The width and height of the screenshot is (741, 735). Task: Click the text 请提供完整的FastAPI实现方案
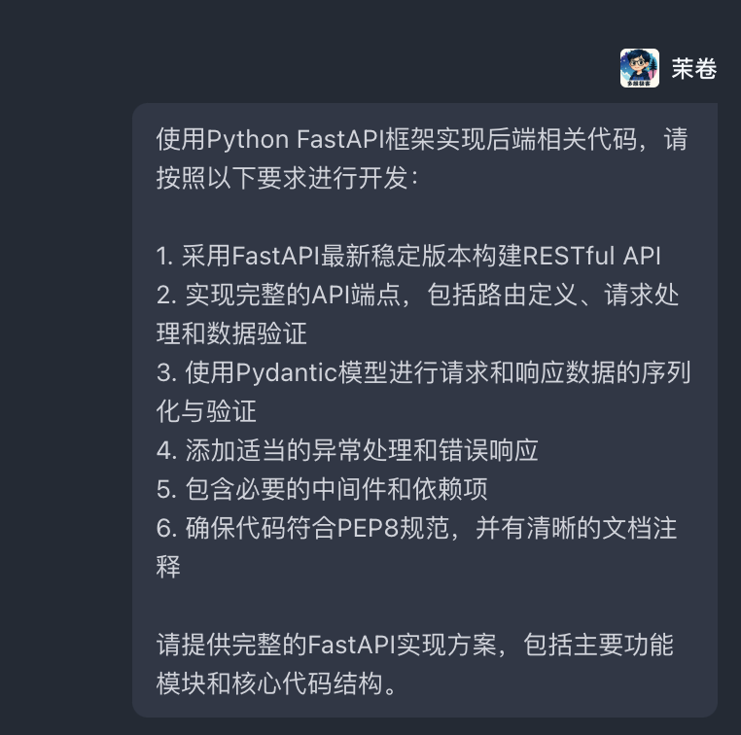click(330, 645)
